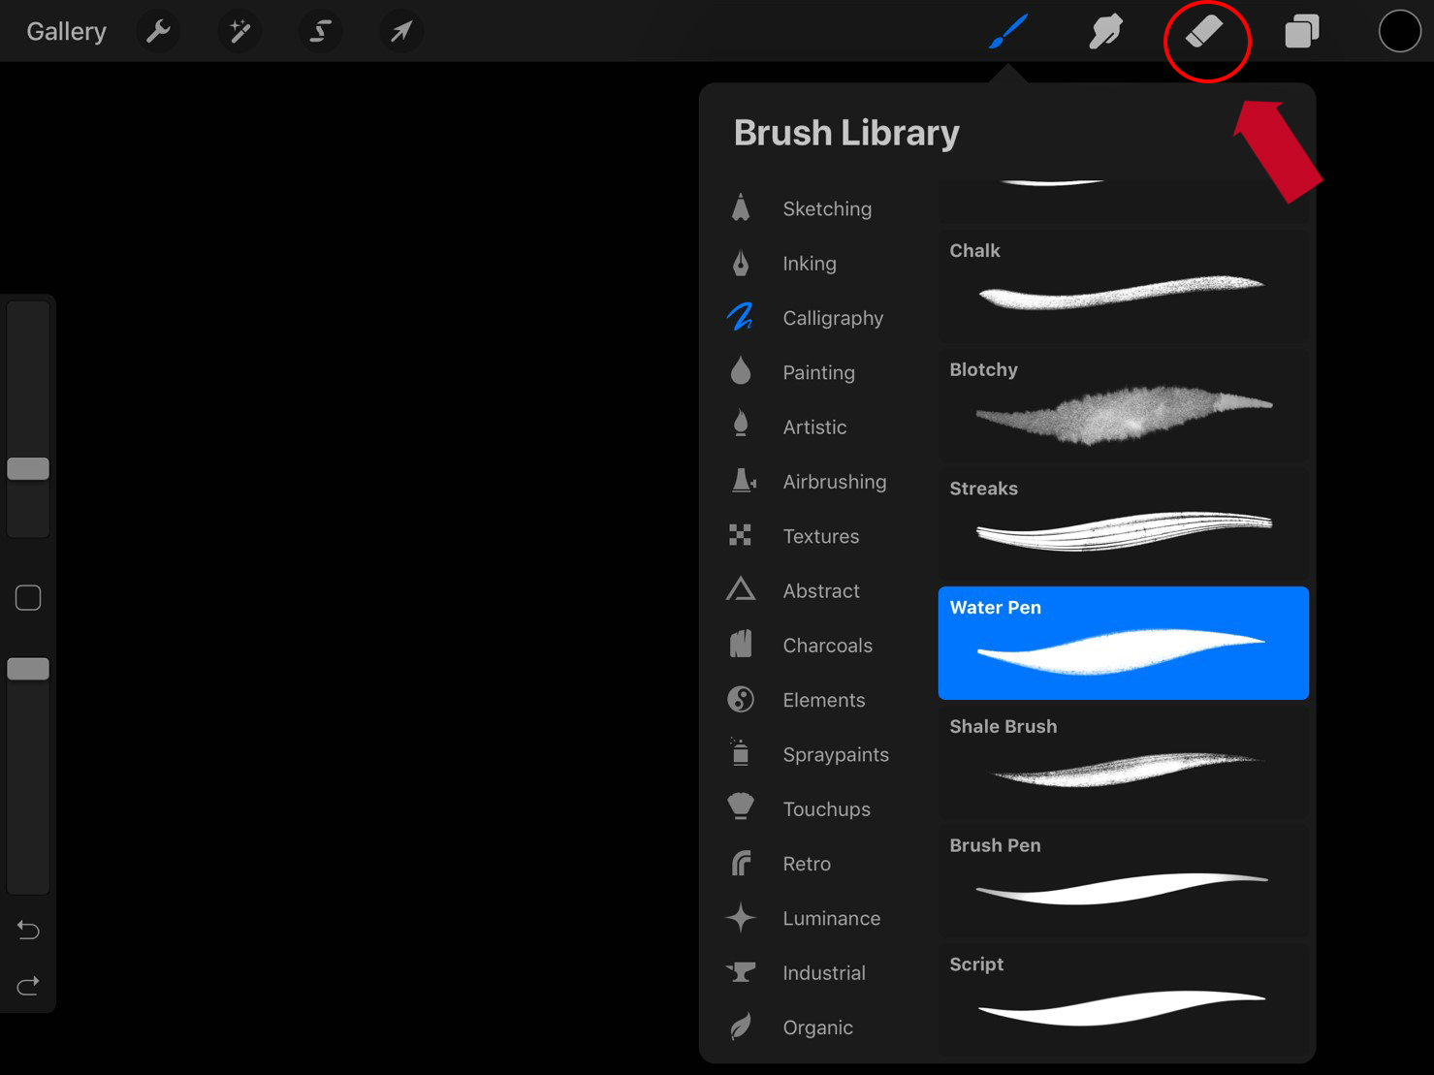Switch to the Inking brush set
Screen dimensions: 1434x1075
[x=809, y=264]
